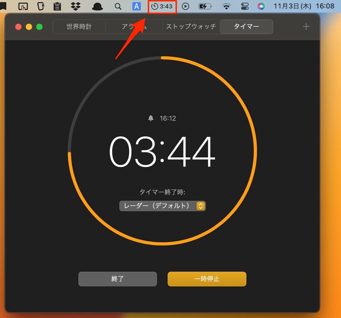Pause the timer with the 一時停止 button
This screenshot has width=341, height=318.
207,279
